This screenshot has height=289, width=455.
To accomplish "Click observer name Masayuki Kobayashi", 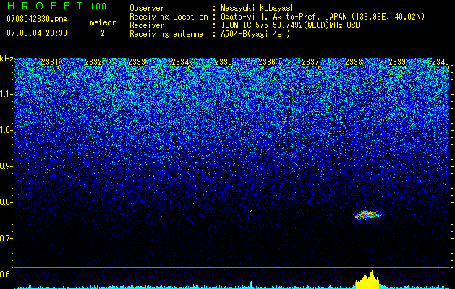I will point(260,8).
